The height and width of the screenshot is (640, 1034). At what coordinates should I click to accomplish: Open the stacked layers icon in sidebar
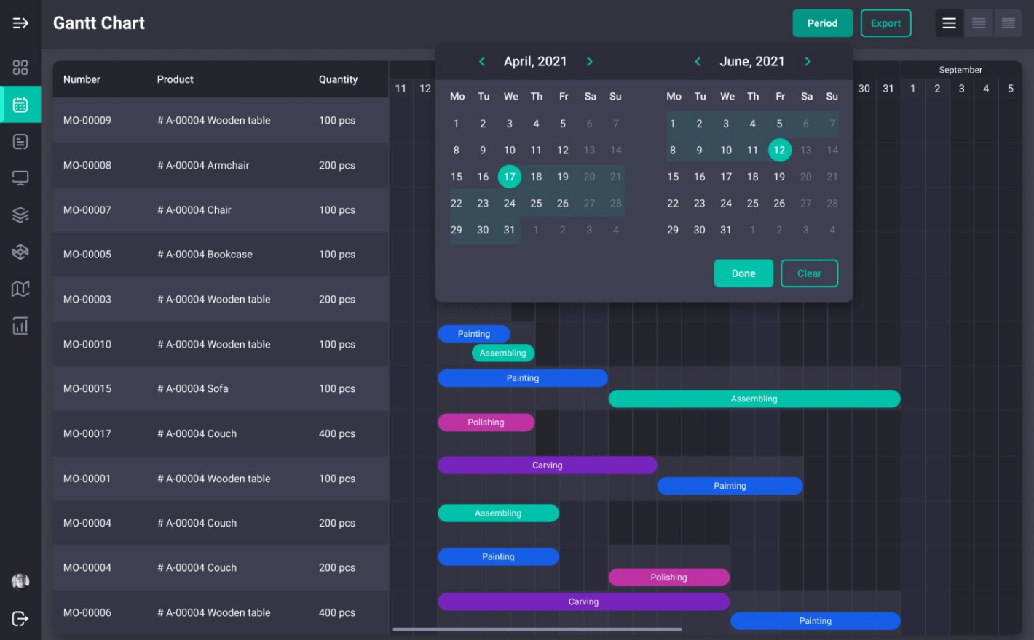pos(20,215)
